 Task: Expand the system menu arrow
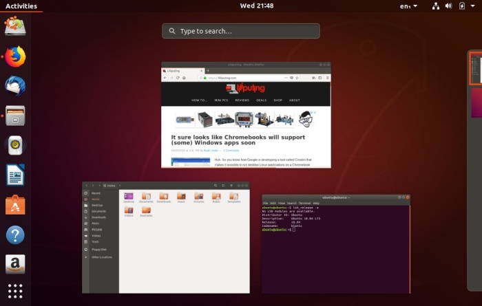click(x=472, y=6)
